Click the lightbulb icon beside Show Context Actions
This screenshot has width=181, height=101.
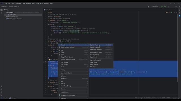[60, 47]
